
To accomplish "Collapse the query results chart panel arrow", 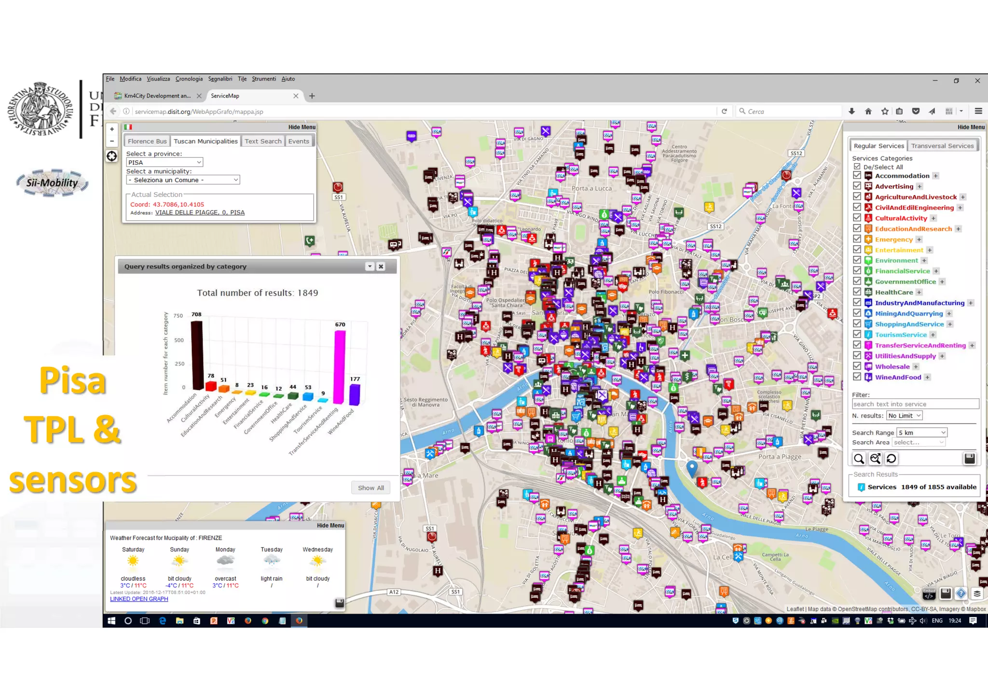I will (370, 266).
